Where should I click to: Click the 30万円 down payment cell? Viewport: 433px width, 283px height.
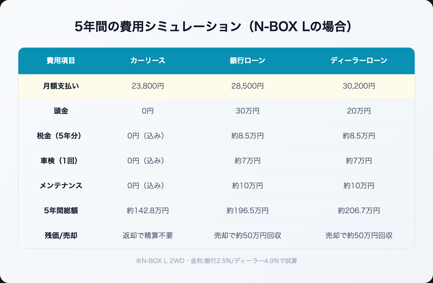pyautogui.click(x=247, y=111)
